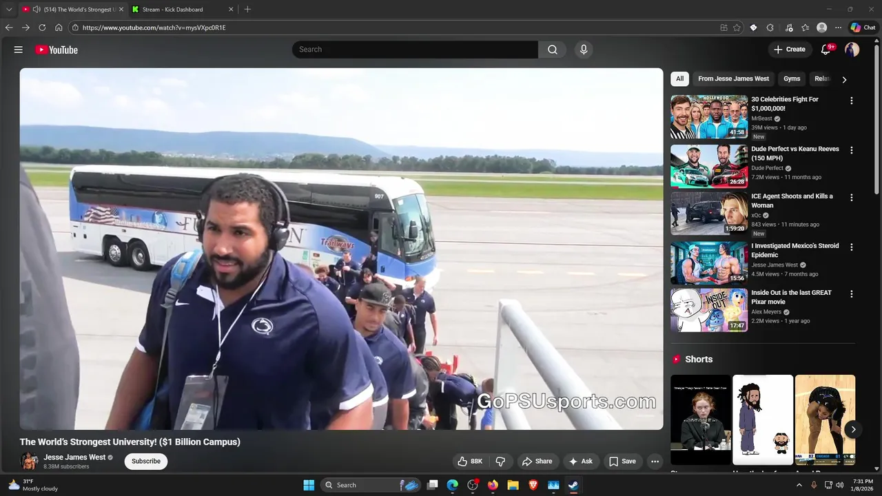Open 30 Celebrities Fight For $1,000,000 thumbnail
Viewport: 882px width, 496px height.
click(x=709, y=117)
